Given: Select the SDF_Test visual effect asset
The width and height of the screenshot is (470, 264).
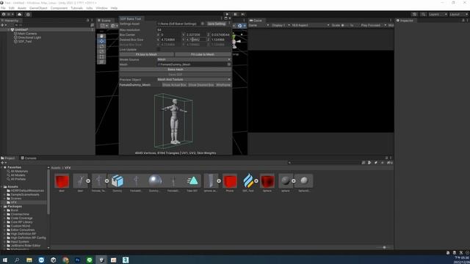Looking at the screenshot, I should [248, 181].
